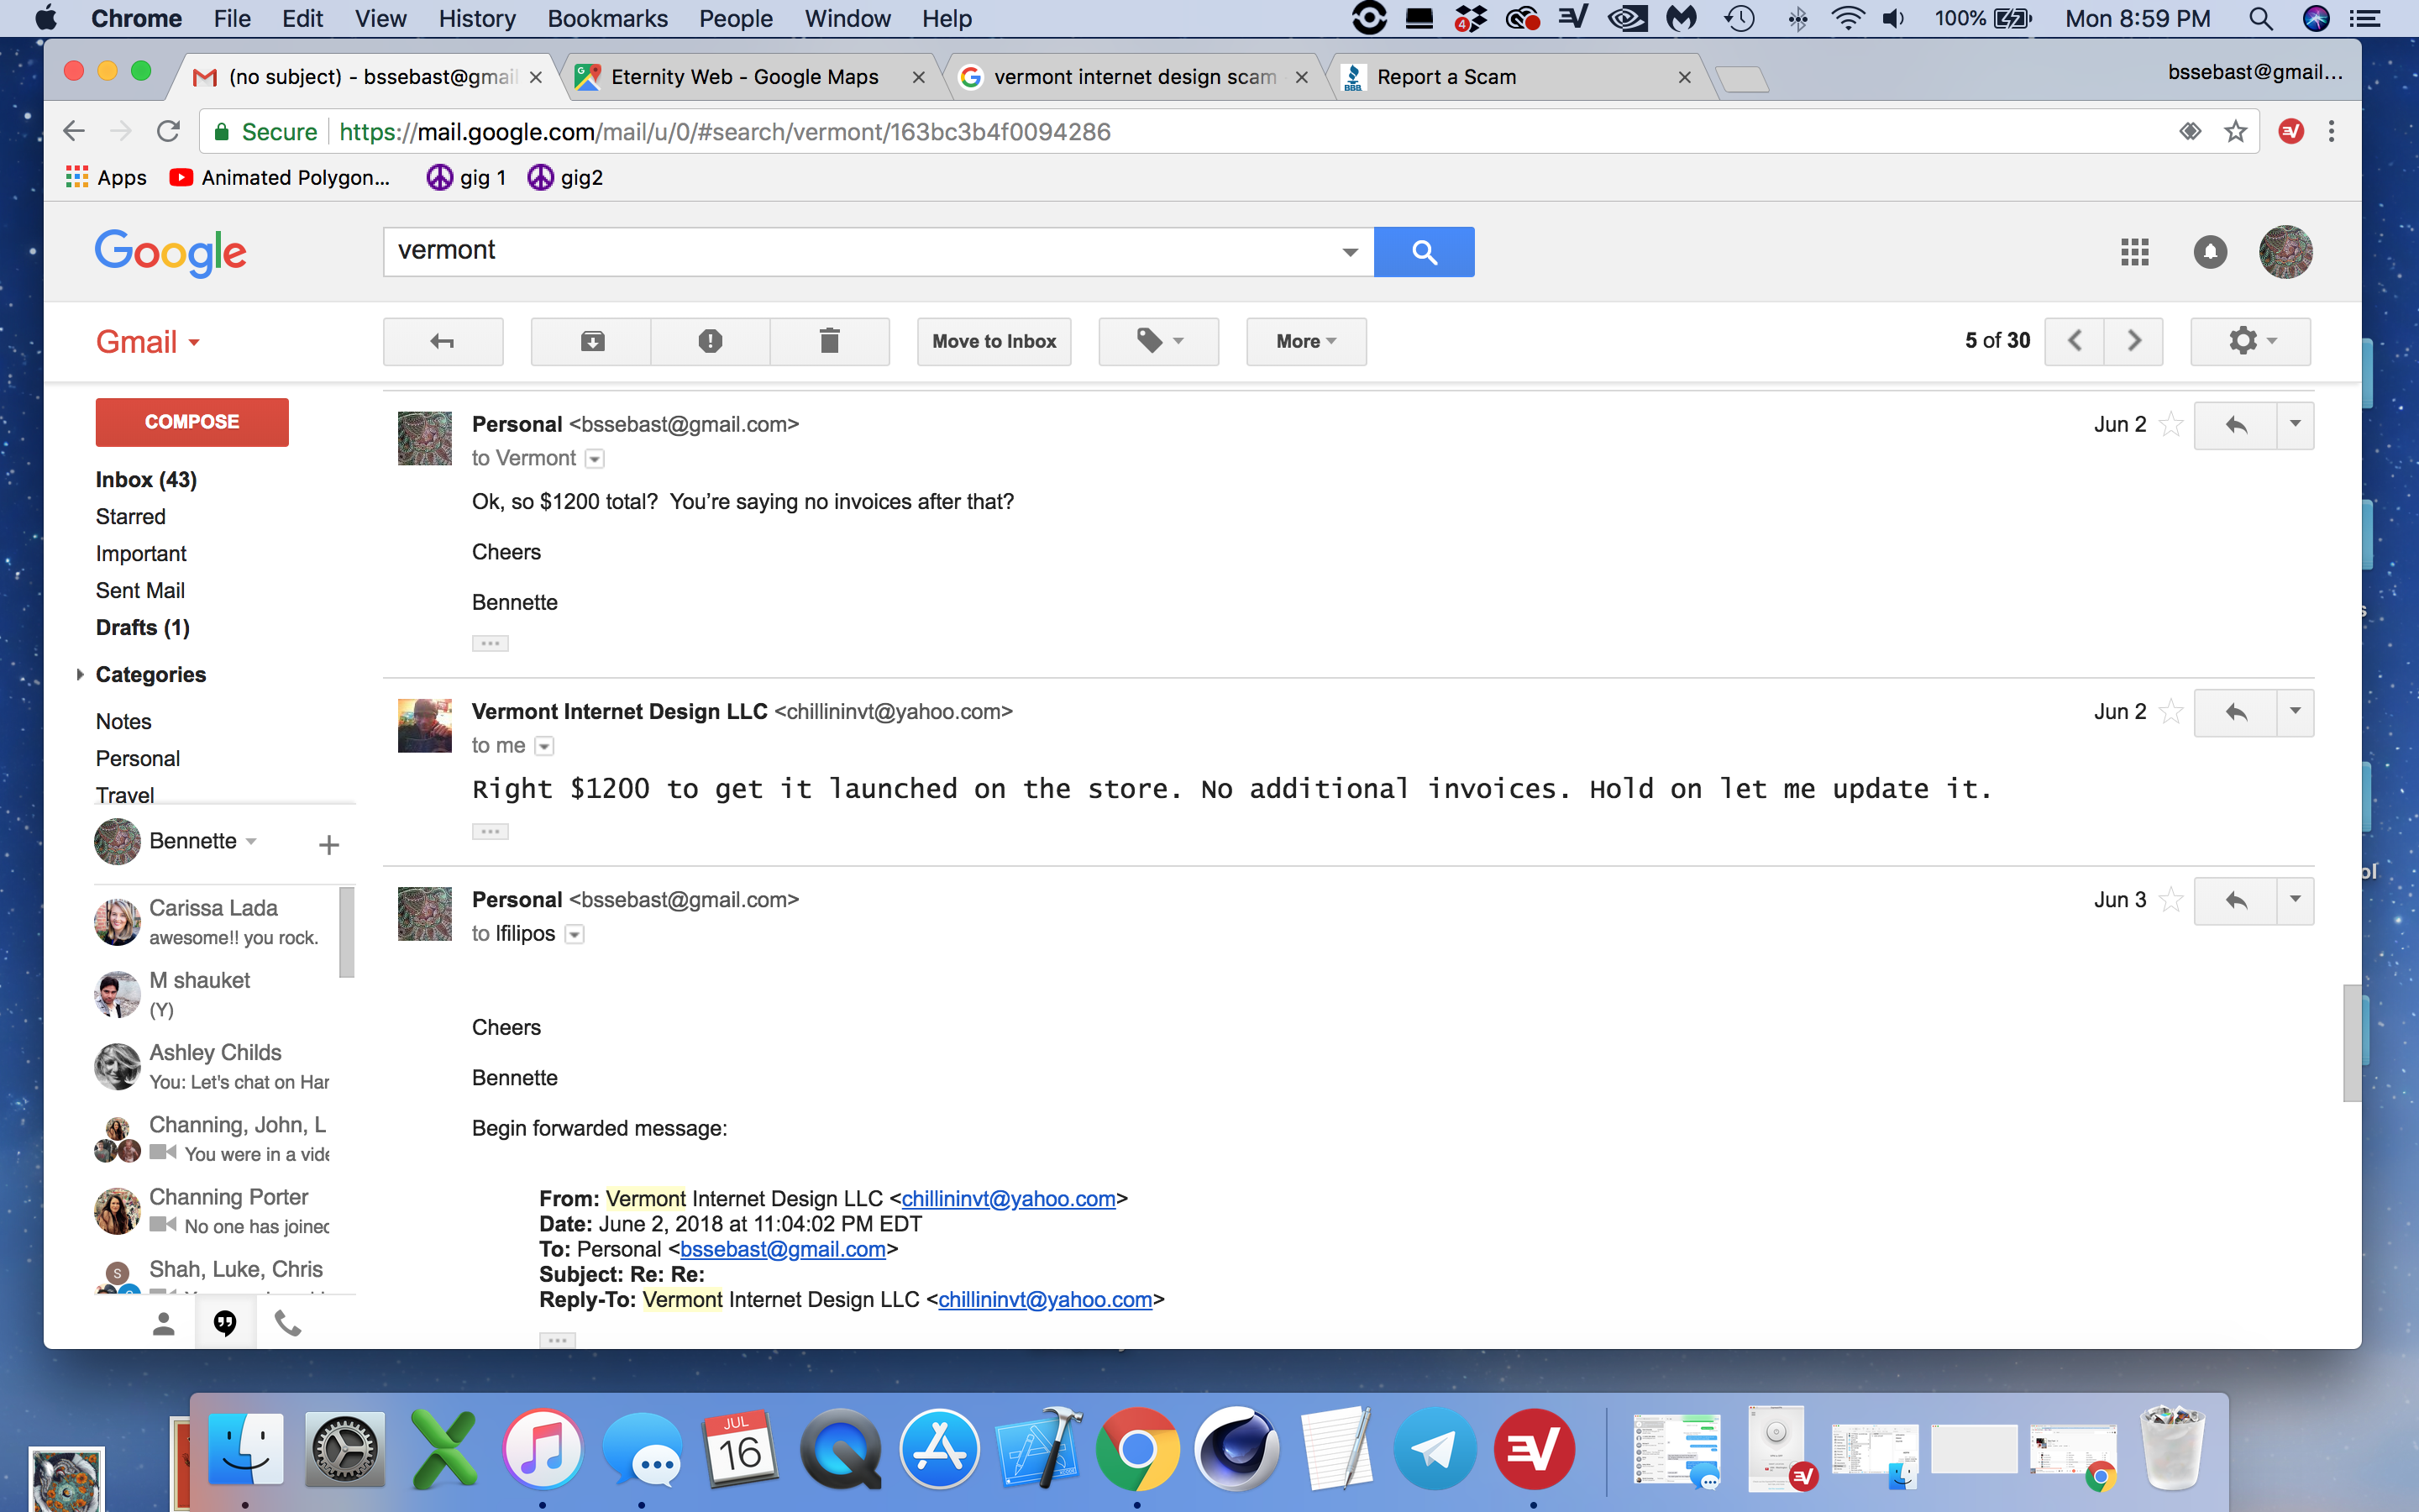Image resolution: width=2419 pixels, height=1512 pixels.
Task: Open Drafts (1) folder
Action: click(x=143, y=628)
